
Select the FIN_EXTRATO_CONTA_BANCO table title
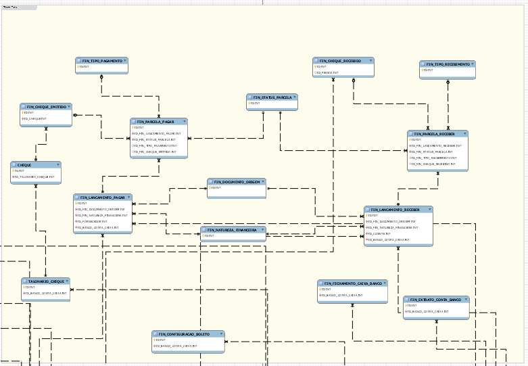pos(435,300)
